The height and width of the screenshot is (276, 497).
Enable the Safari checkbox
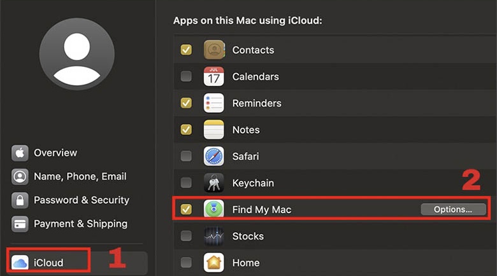click(186, 156)
